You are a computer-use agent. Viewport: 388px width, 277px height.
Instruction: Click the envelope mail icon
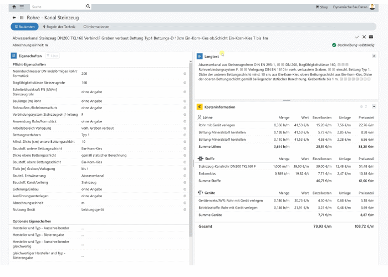[x=371, y=37]
